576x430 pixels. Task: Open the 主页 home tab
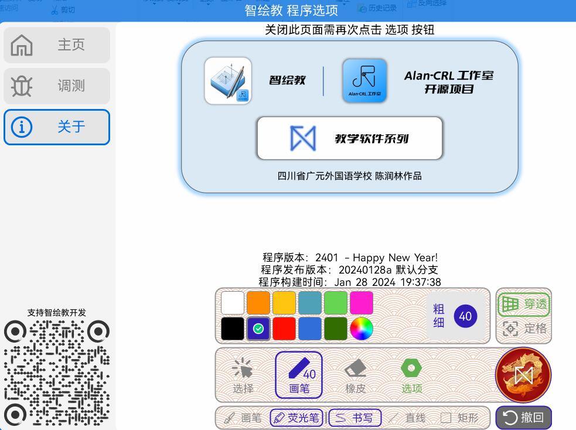click(57, 45)
